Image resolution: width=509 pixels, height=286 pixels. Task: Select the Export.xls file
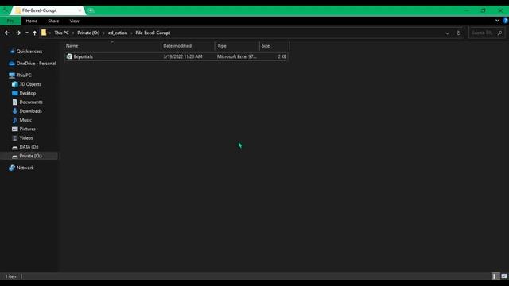pyautogui.click(x=177, y=56)
